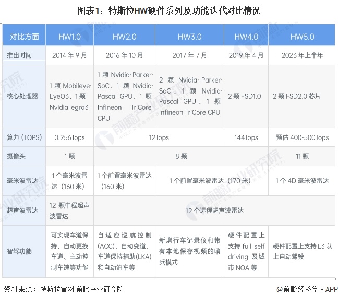Image resolution: width=338 pixels, height=300 pixels.
Task: Click the 0.256Tops cell
Action: pyautogui.click(x=69, y=137)
